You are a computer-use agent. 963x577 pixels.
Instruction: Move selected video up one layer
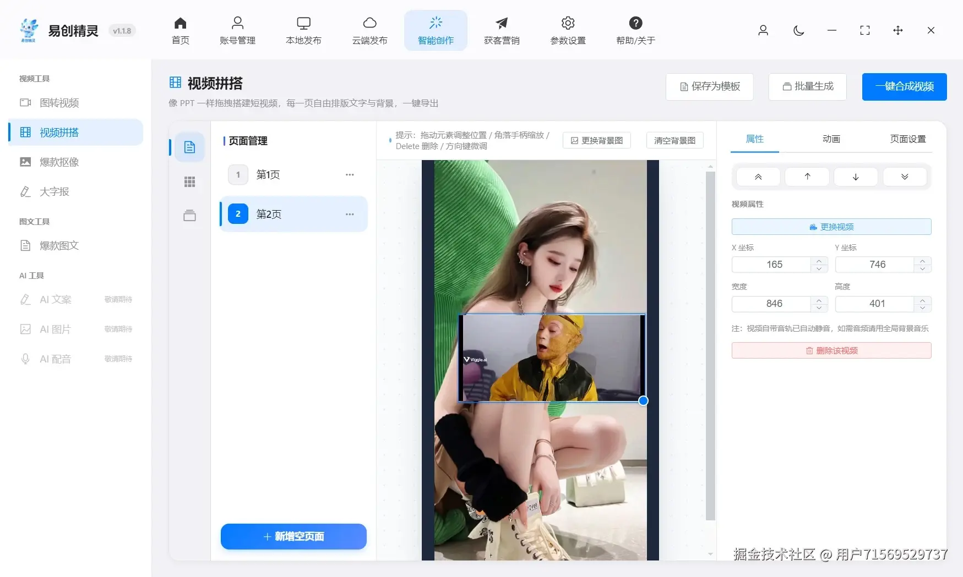[807, 177]
